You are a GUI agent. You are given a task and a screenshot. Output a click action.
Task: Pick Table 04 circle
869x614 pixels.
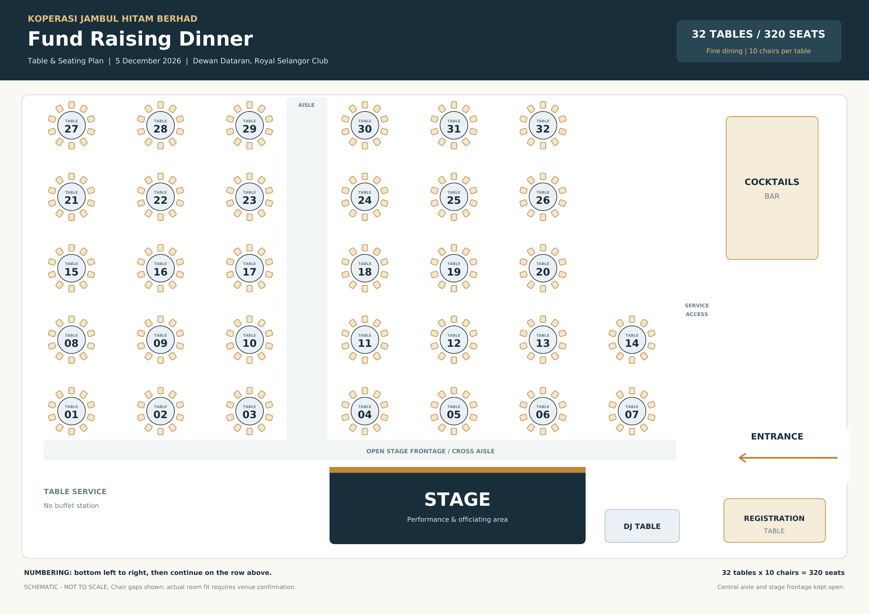point(365,411)
